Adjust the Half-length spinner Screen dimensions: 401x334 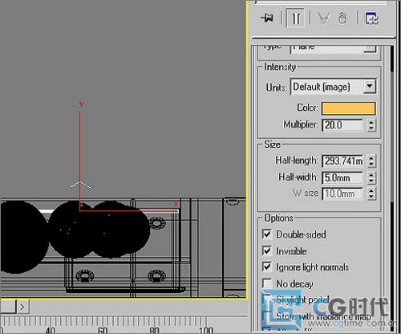pyautogui.click(x=371, y=161)
